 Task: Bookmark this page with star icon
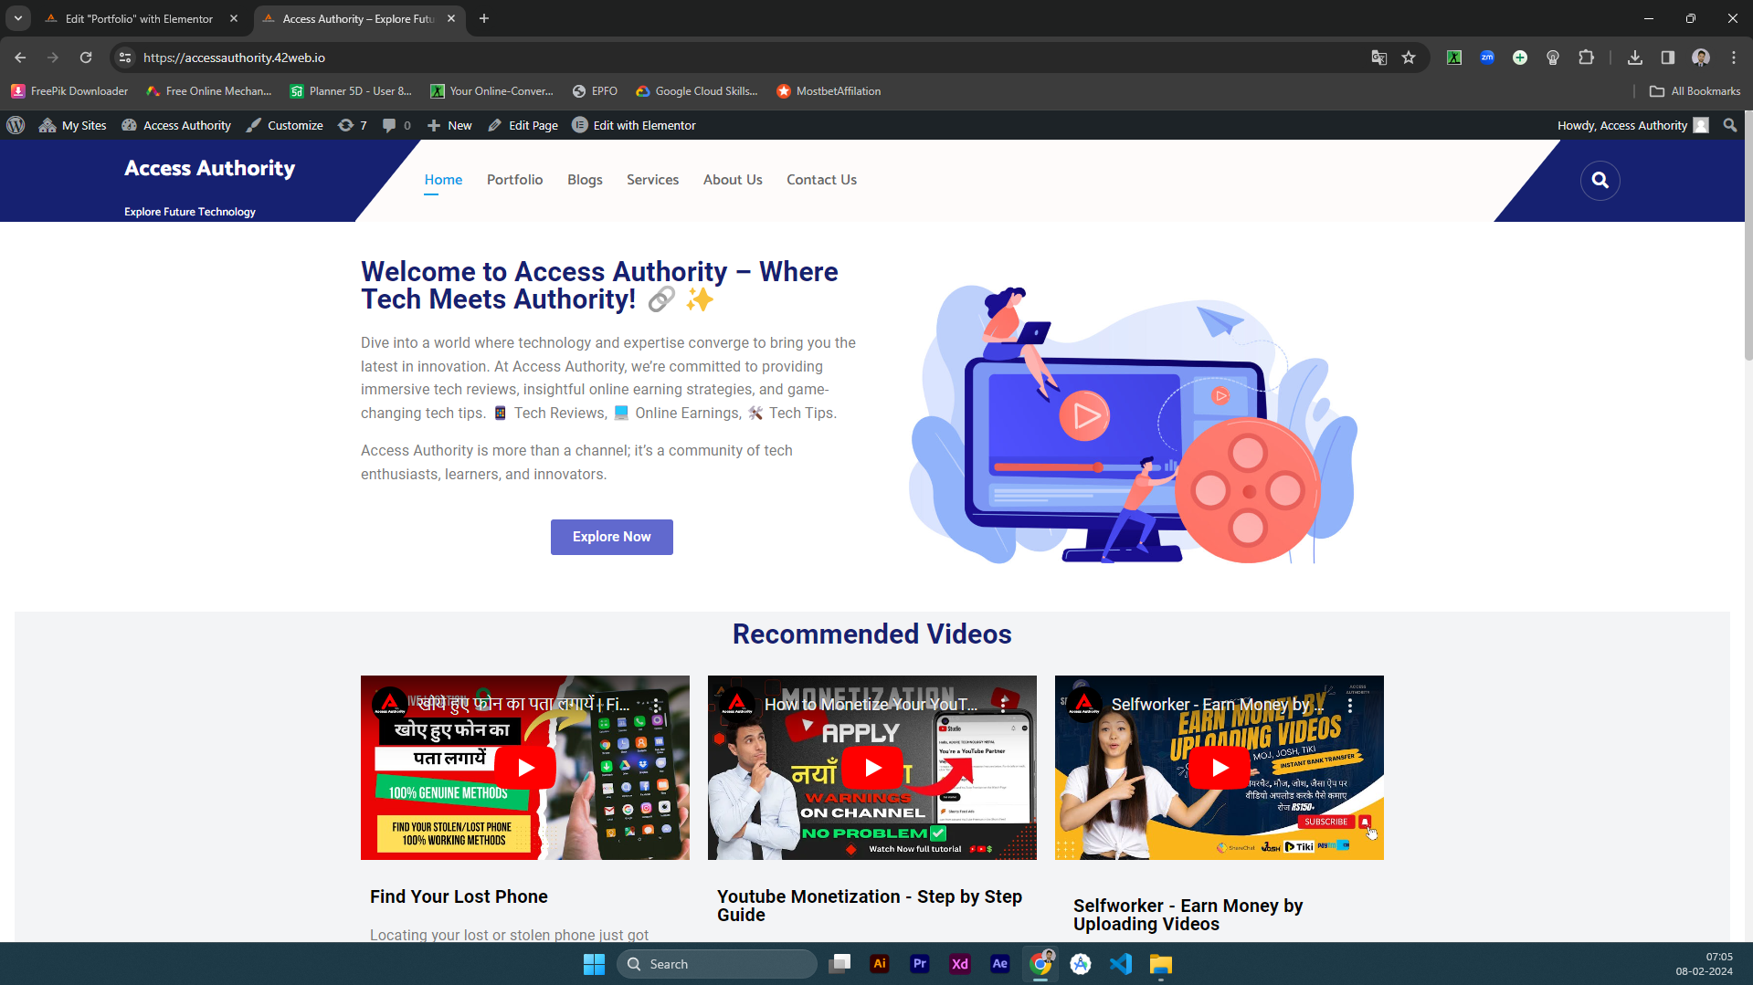coord(1409,58)
